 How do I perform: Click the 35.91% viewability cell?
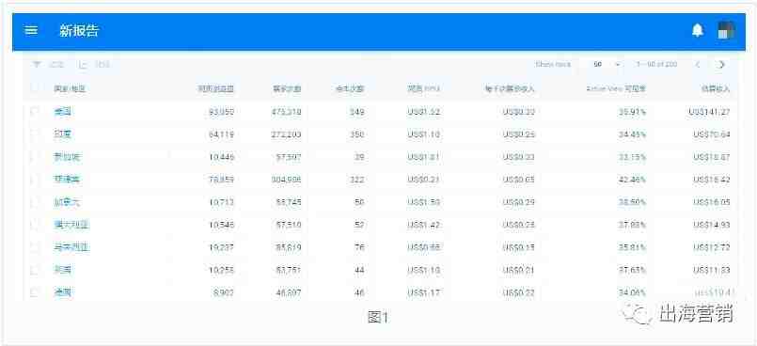point(633,112)
